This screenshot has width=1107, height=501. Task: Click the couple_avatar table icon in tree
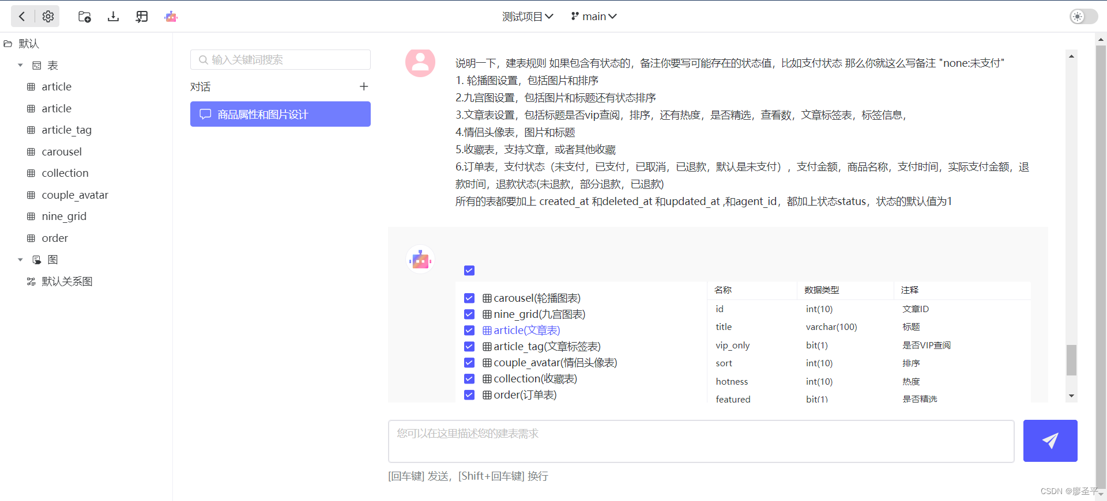point(31,195)
